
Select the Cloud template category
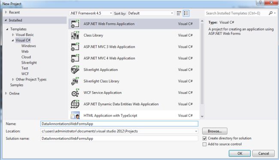tap(26, 57)
